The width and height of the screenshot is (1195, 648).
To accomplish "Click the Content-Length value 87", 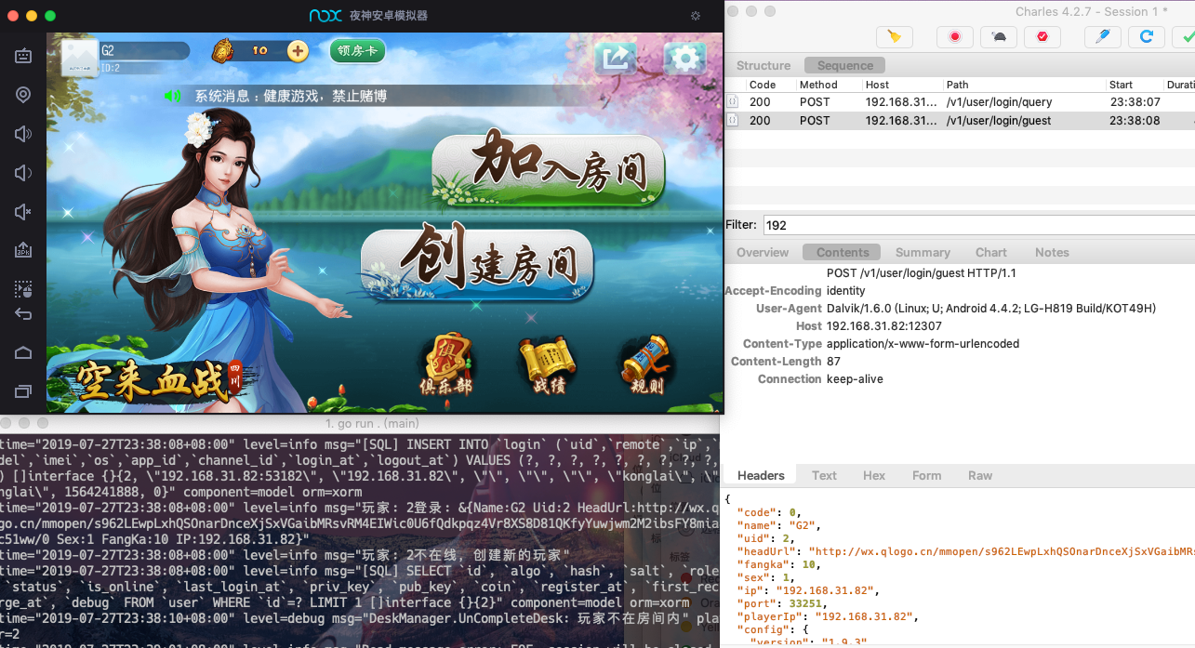I will pyautogui.click(x=833, y=362).
